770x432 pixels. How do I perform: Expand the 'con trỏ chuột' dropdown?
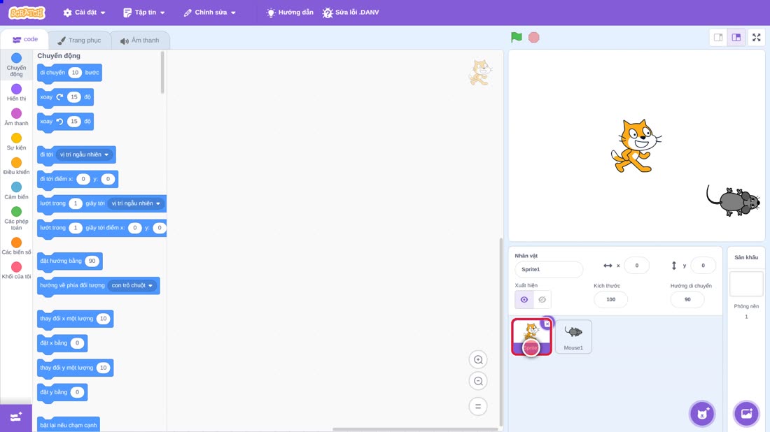coord(132,285)
